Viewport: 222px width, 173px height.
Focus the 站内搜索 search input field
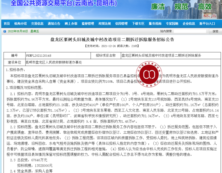point(190,31)
